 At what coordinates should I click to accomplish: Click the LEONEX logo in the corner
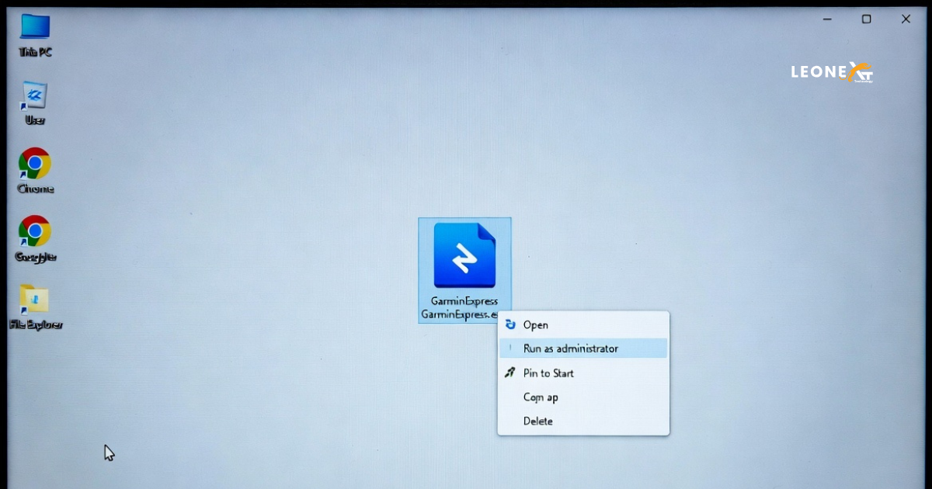[x=832, y=72]
